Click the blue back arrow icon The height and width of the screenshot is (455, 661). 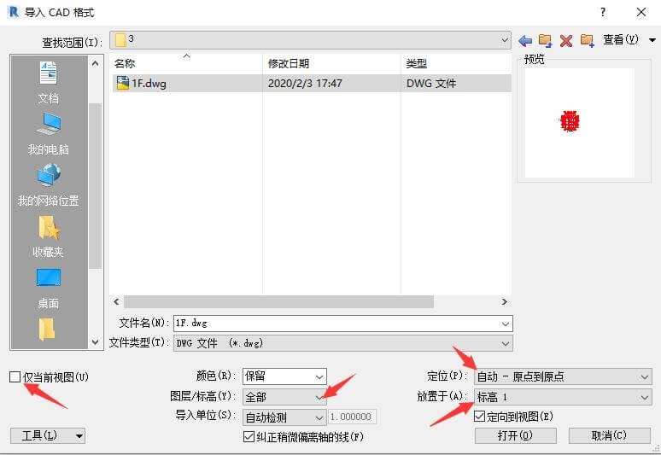click(525, 41)
